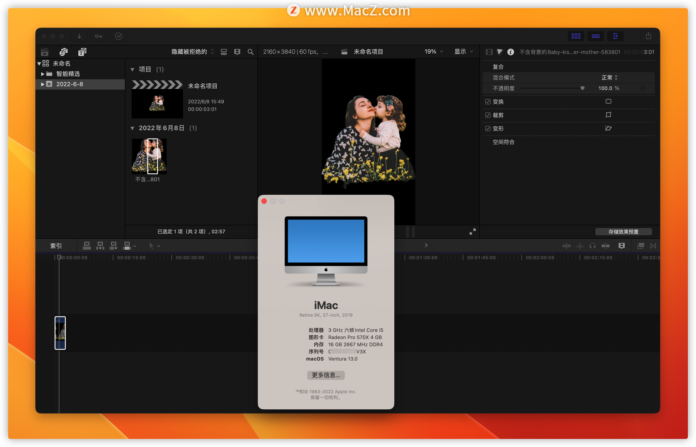Viewport: 696px width, 447px height.
Task: Switch to the video inspector tab
Action: 489,52
